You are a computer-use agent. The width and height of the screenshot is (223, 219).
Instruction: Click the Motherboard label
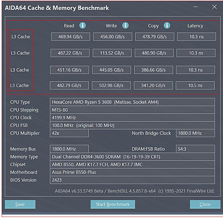point(24,172)
